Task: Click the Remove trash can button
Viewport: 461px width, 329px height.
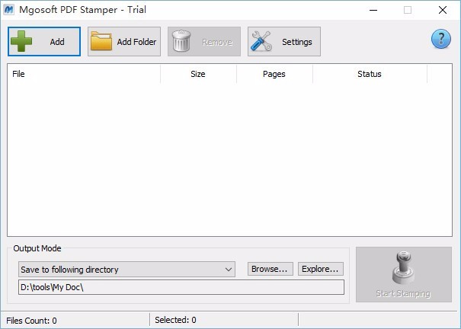Action: click(x=204, y=41)
